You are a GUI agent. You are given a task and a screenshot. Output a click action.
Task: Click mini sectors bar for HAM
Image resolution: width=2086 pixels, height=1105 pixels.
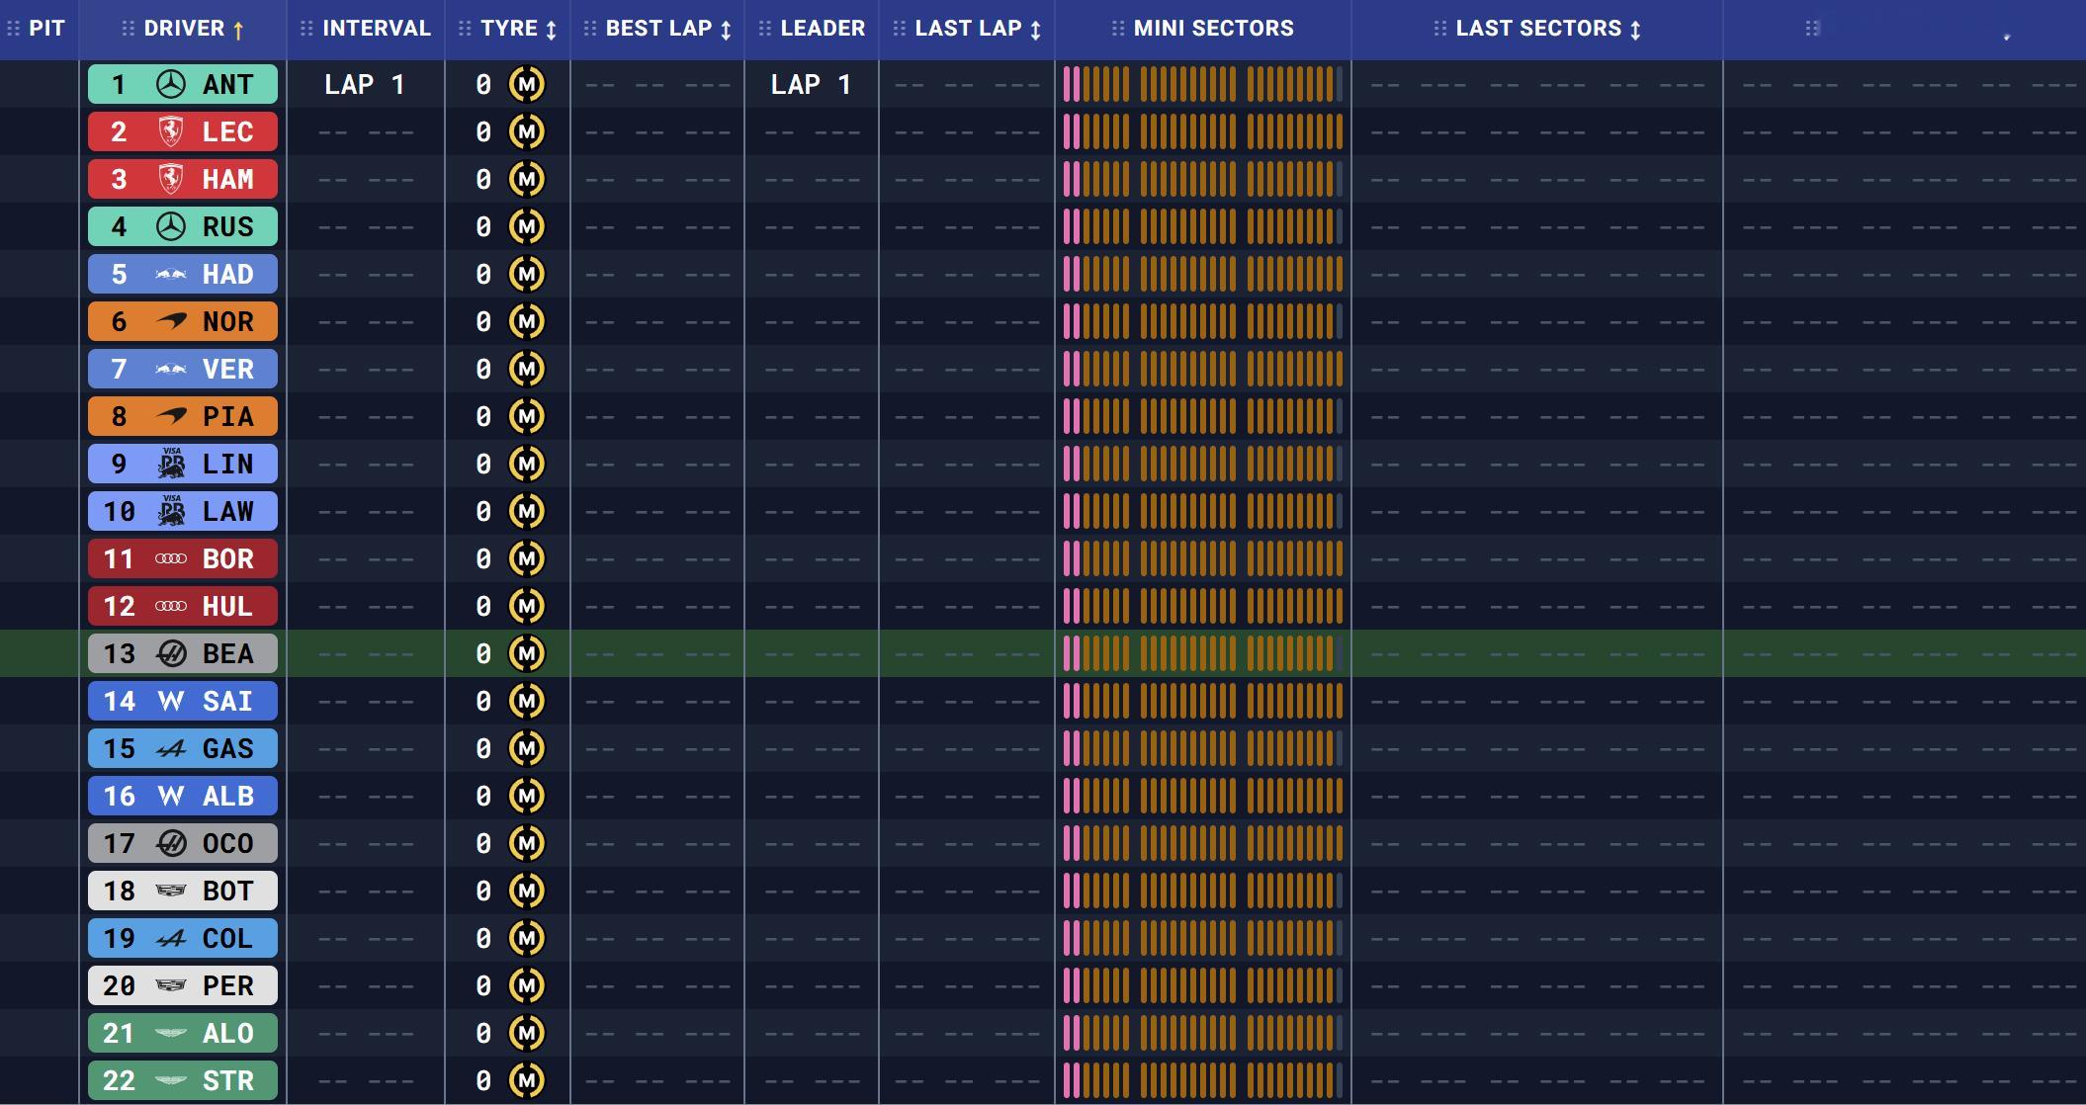pyautogui.click(x=1203, y=179)
